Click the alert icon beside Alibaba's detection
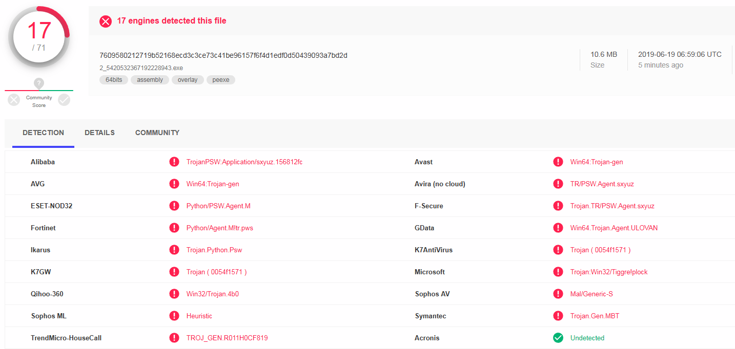The height and width of the screenshot is (349, 735). [x=174, y=162]
